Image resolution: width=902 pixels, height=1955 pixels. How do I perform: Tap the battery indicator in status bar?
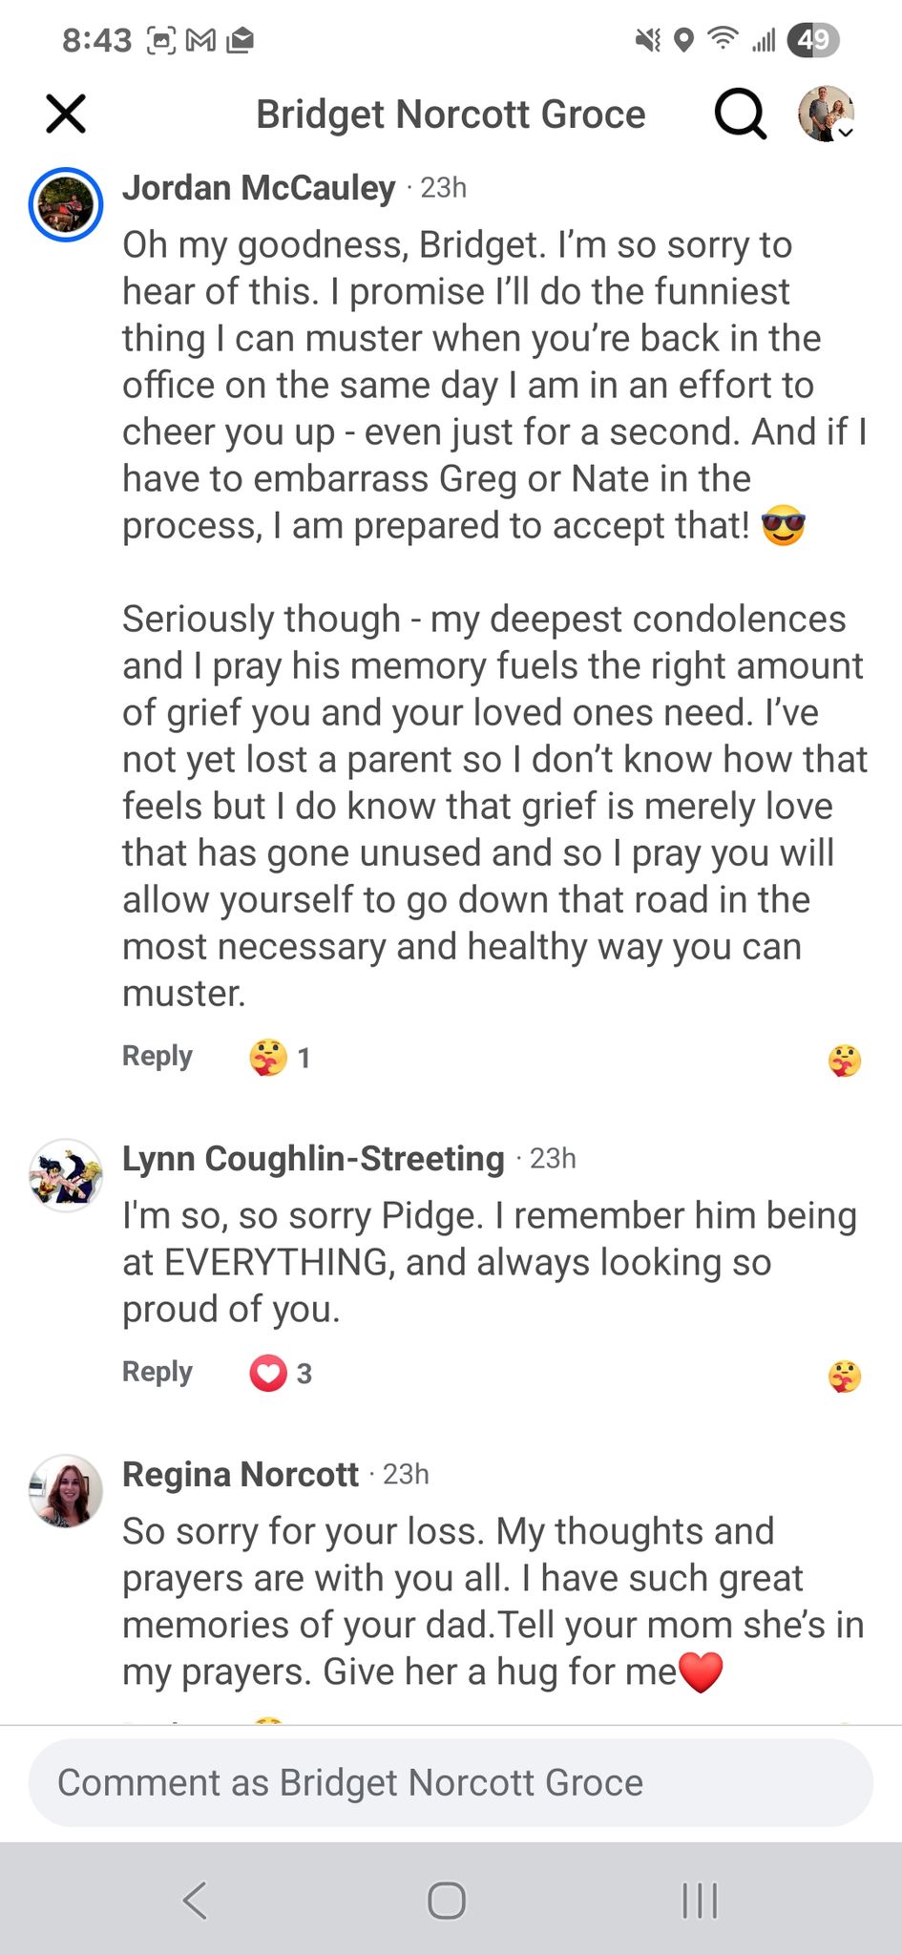click(812, 40)
